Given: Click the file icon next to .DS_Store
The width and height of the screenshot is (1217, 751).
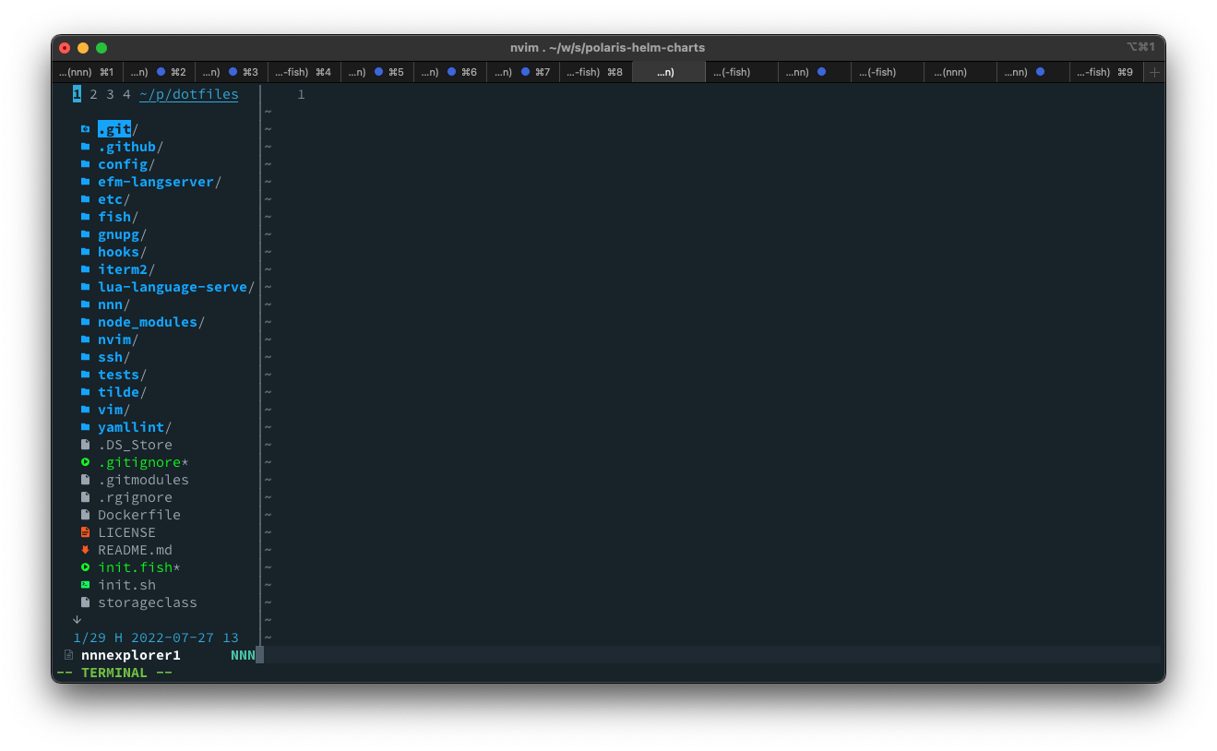Looking at the screenshot, I should tap(85, 444).
